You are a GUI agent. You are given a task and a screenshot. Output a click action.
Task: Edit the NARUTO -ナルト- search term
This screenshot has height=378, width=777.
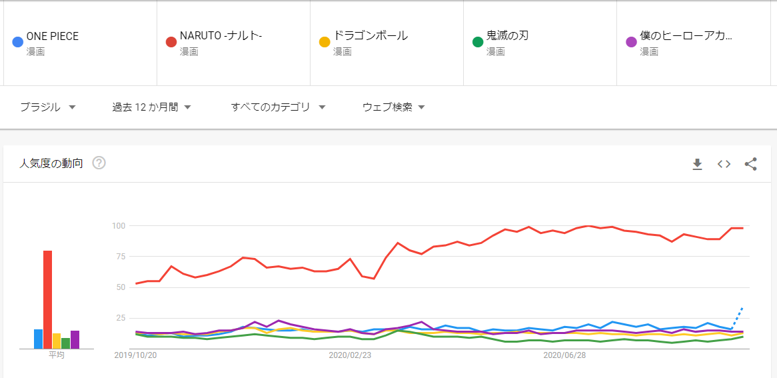[x=221, y=37]
